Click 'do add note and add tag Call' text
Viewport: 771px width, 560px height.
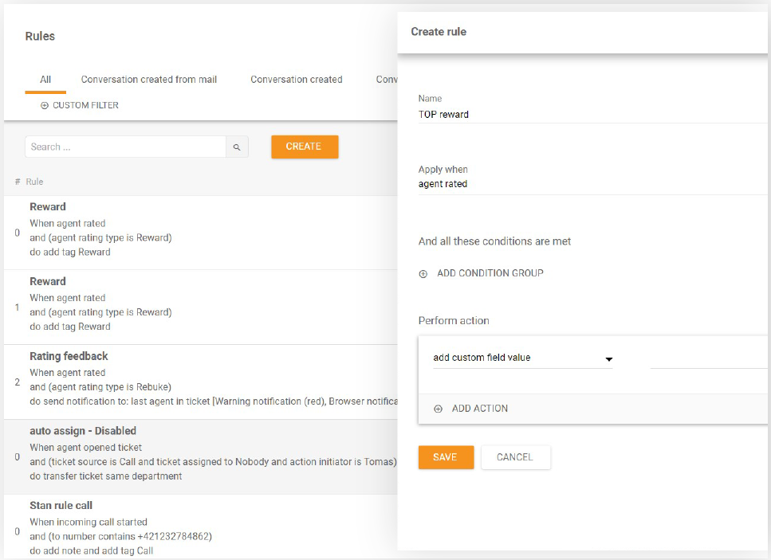pyautogui.click(x=92, y=551)
